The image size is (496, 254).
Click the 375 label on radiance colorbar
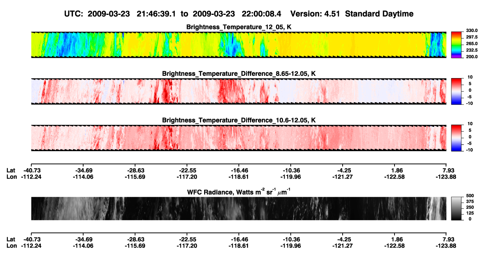[x=469, y=201]
